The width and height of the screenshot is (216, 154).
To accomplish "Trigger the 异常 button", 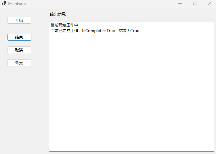I will [19, 63].
